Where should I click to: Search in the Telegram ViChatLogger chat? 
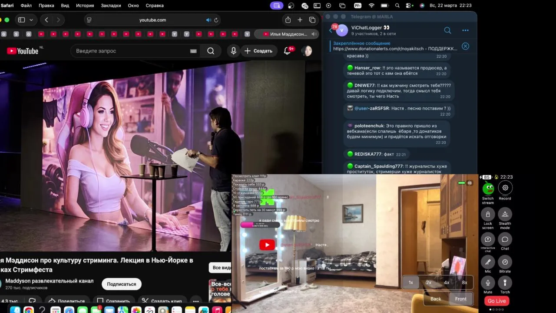coord(447,30)
